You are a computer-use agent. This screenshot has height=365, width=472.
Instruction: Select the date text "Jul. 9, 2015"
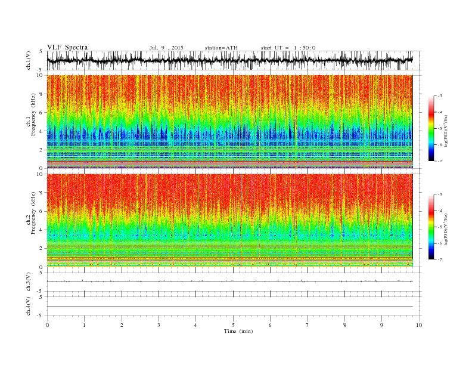[166, 48]
